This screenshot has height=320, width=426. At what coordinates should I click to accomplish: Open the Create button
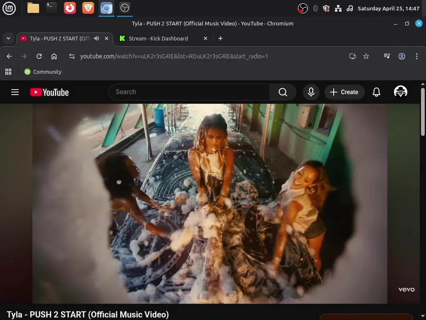point(344,92)
